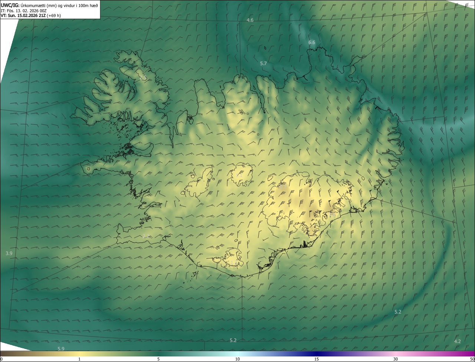Click the 4.6 value on the map

pyautogui.click(x=250, y=20)
